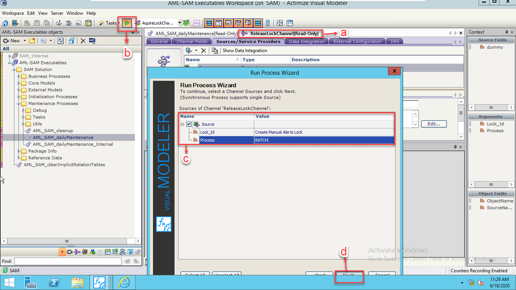The height and width of the screenshot is (290, 516).
Task: Click the colored balls filter icon
Action: click(92, 252)
